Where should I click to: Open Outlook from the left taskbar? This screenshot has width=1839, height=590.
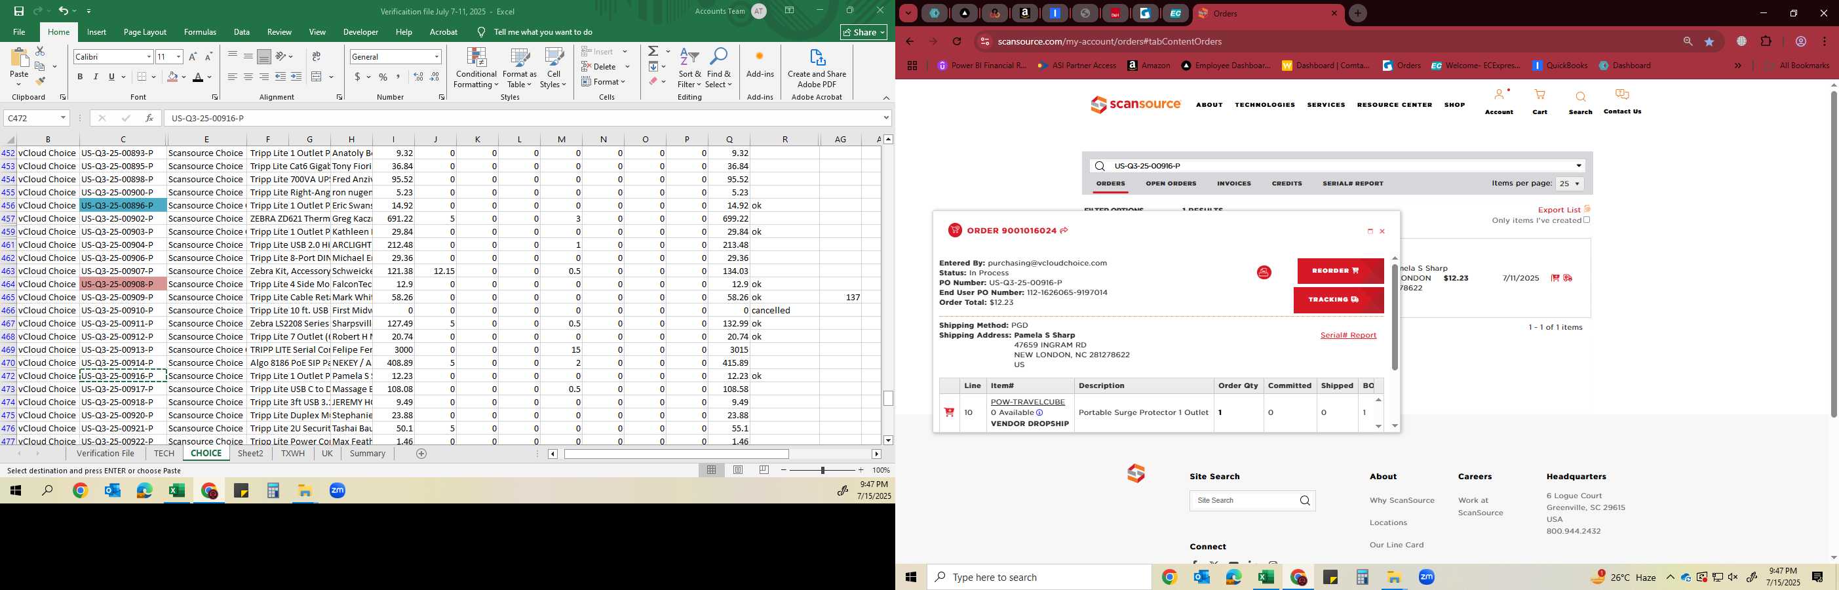point(112,491)
